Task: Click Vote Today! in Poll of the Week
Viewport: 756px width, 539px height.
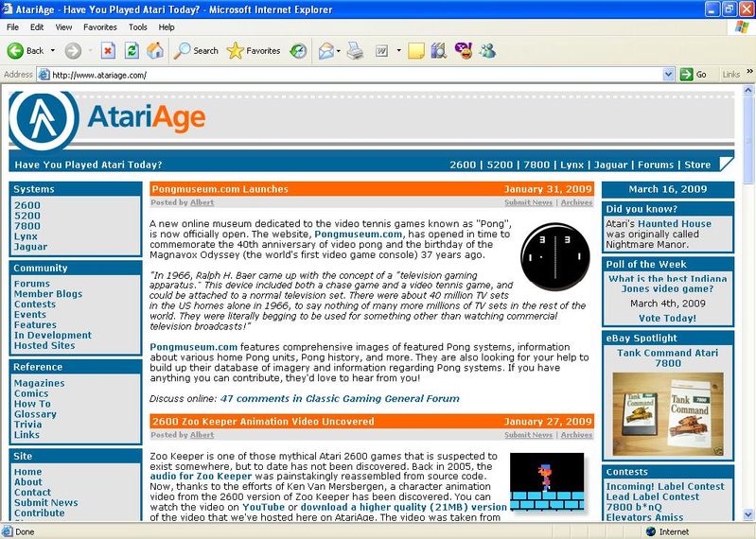Action: point(667,319)
